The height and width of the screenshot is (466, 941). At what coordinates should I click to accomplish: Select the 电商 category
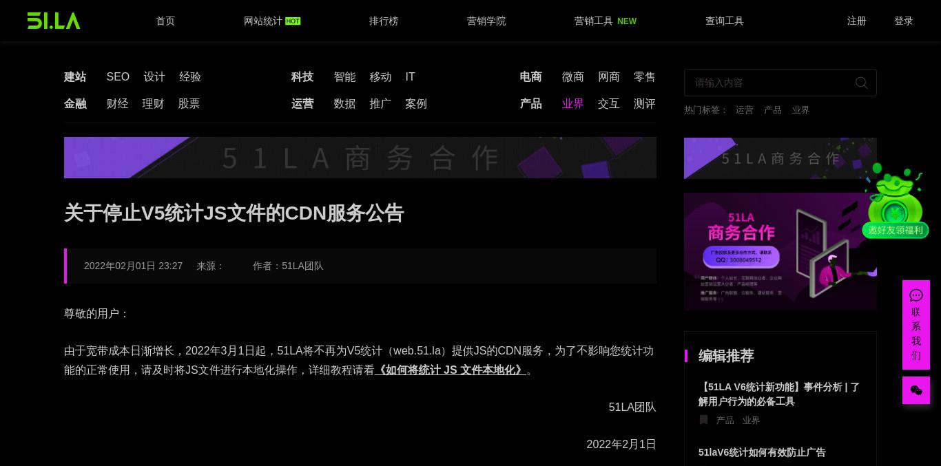[x=530, y=77]
